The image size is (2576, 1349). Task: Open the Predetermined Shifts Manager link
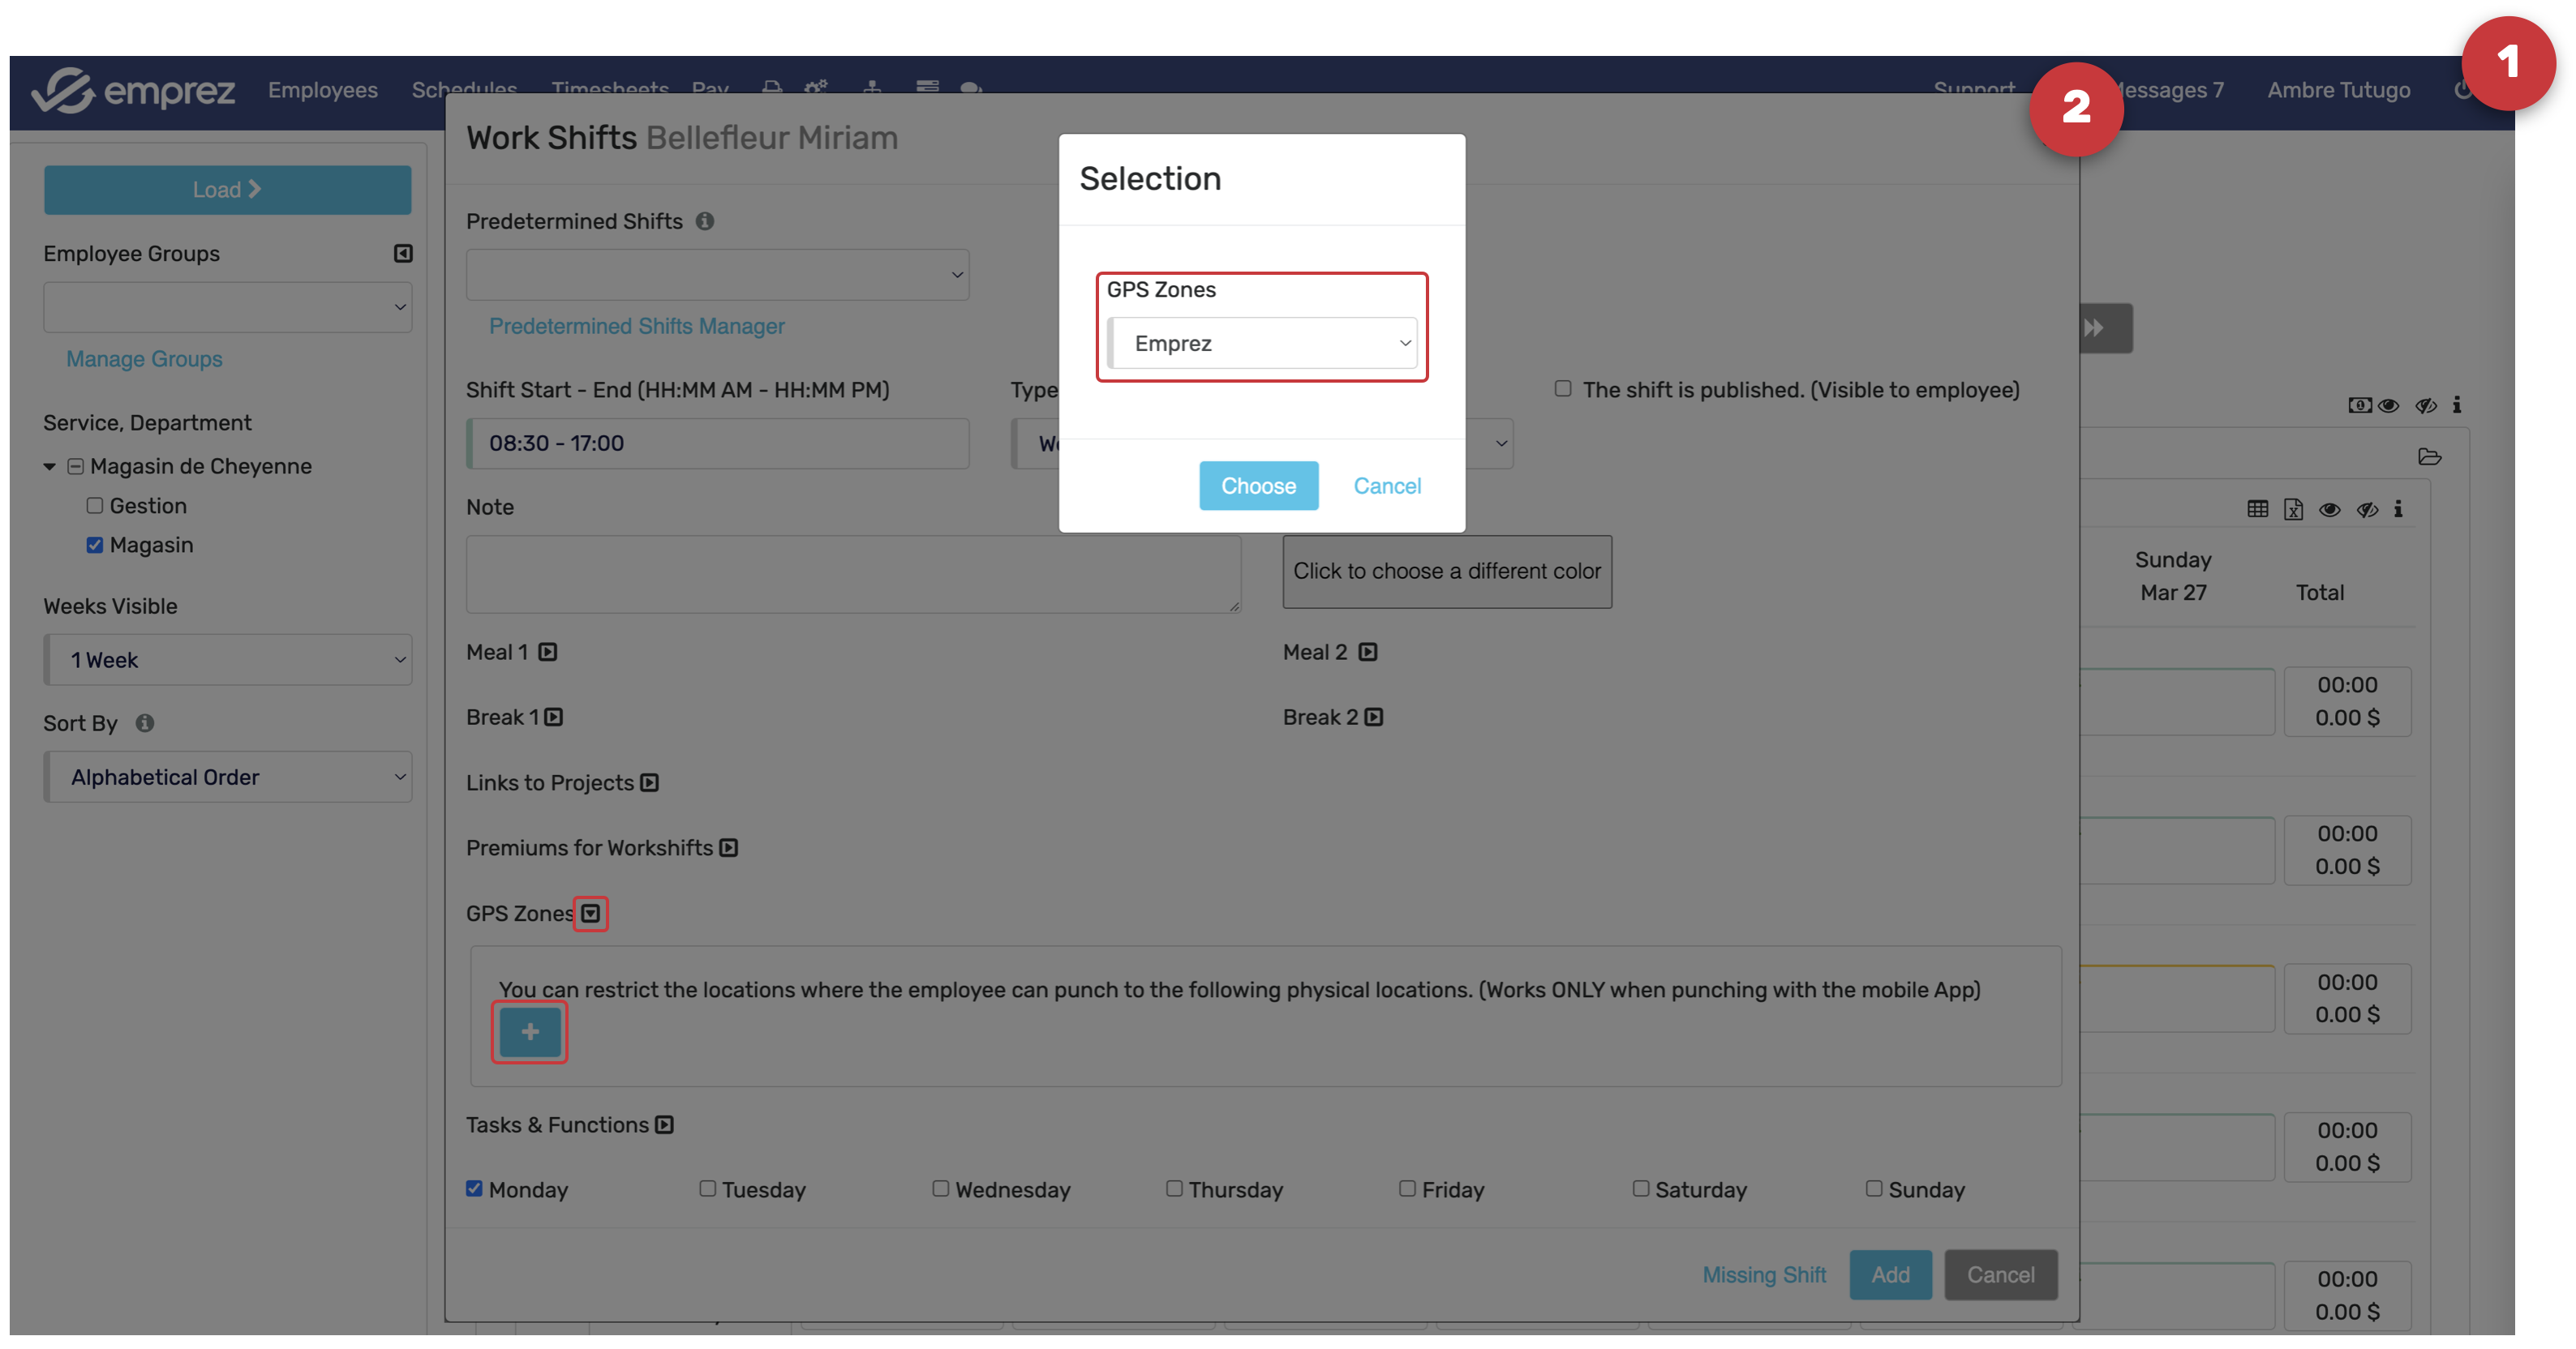636,326
